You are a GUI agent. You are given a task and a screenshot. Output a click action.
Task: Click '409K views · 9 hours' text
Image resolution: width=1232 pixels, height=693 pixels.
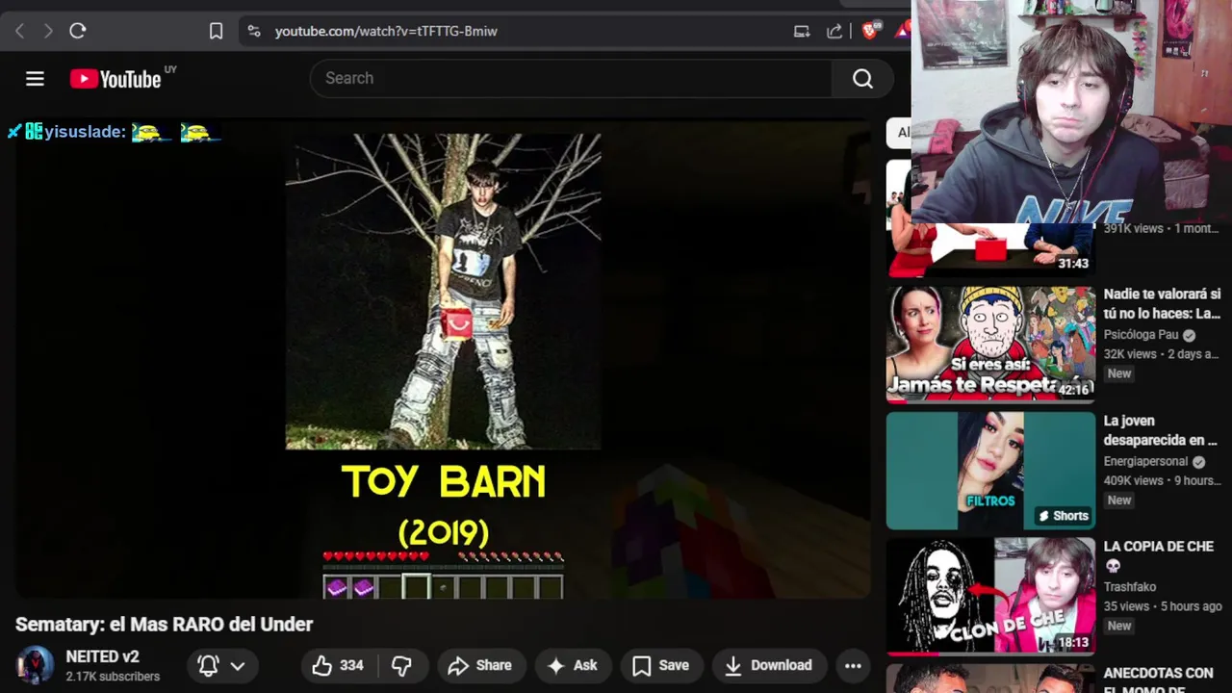tap(1162, 481)
